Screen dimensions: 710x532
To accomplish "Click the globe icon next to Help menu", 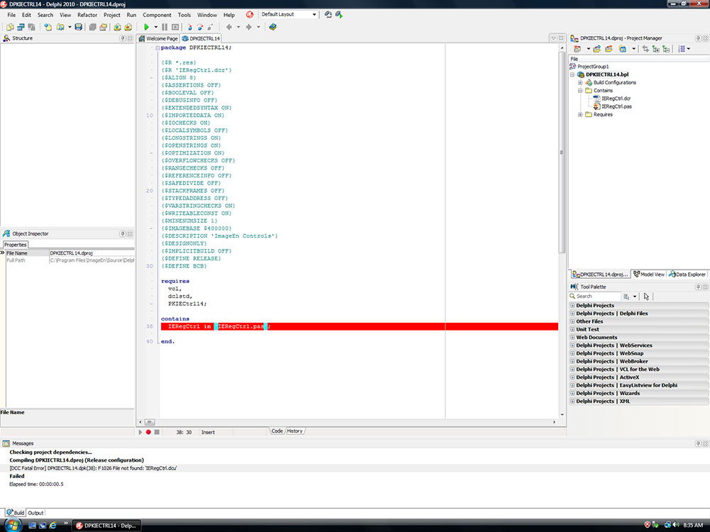I will click(x=249, y=15).
